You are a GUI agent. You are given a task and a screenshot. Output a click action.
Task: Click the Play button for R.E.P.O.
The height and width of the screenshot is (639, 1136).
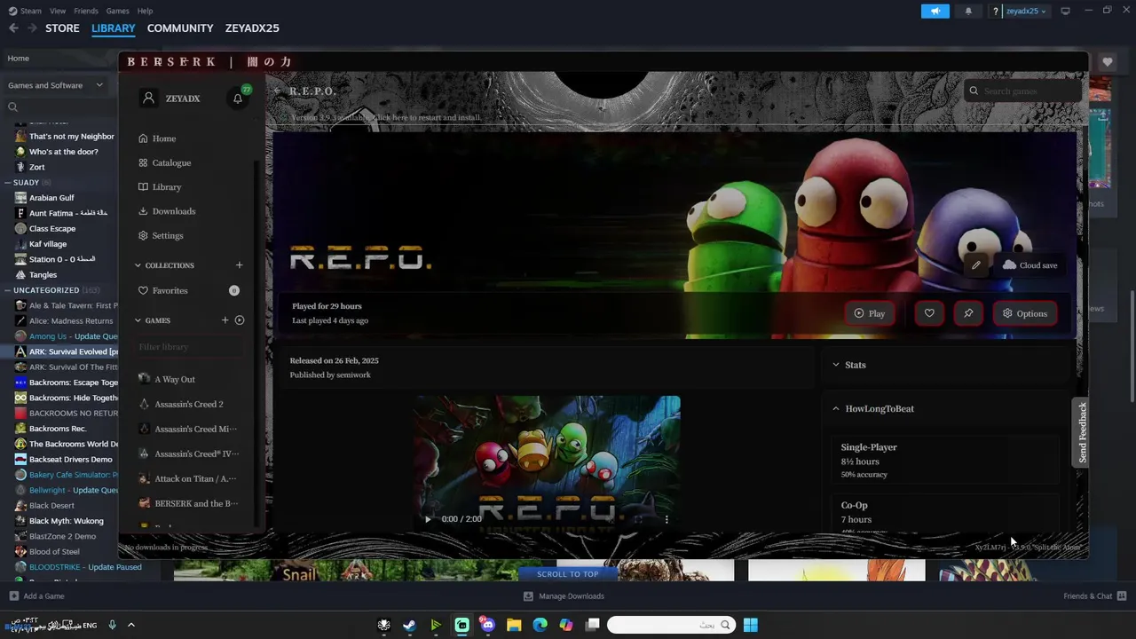tap(870, 313)
